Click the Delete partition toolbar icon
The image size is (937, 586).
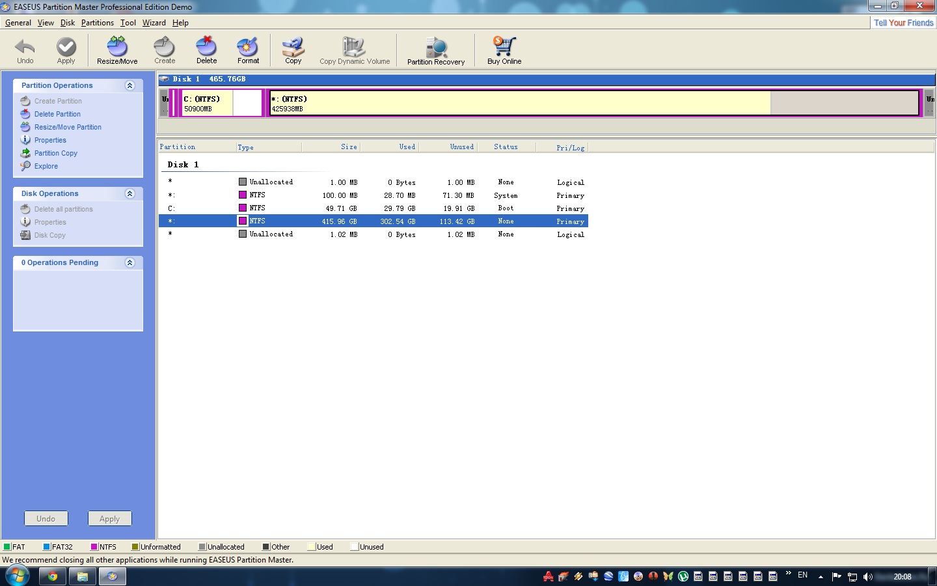[x=206, y=48]
